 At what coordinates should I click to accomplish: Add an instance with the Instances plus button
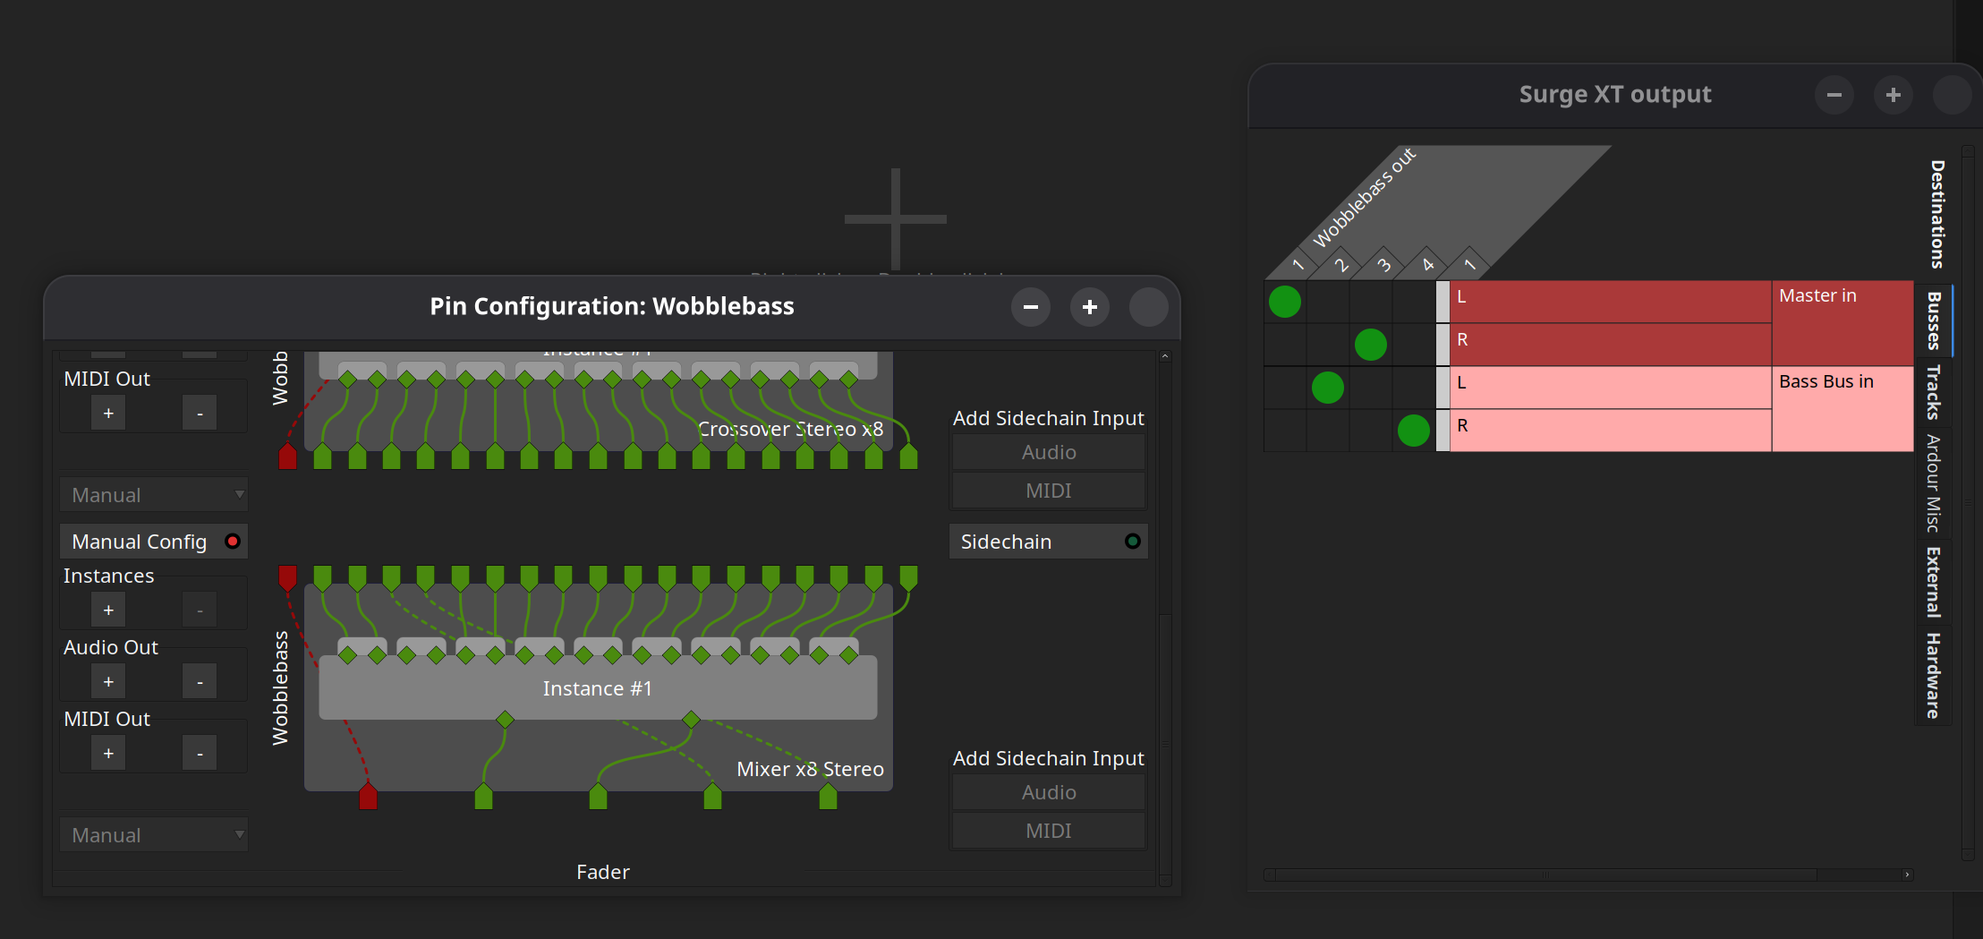pos(108,610)
